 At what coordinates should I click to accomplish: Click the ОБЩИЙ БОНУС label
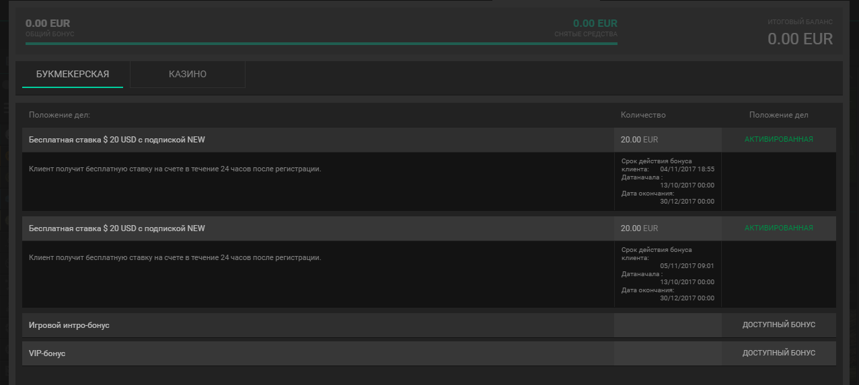[x=50, y=34]
